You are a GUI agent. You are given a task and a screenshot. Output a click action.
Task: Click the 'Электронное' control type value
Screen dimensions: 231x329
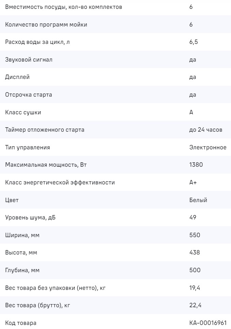208,147
